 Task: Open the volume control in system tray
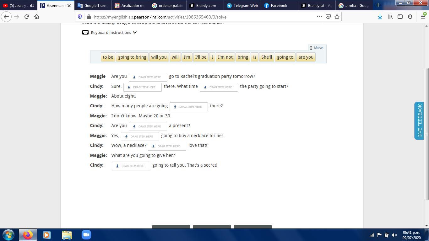coord(394,235)
